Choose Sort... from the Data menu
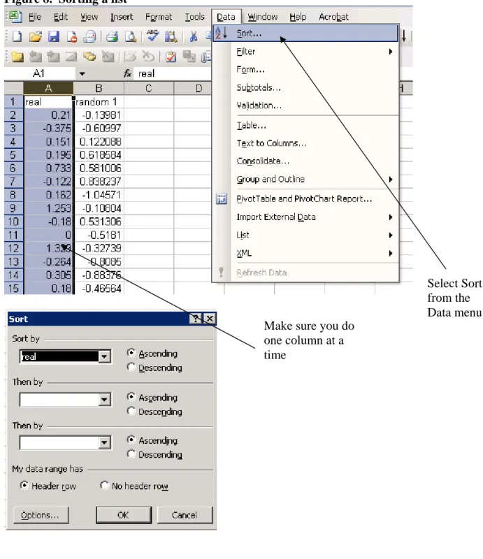Viewport: 483px width, 559px height. 305,33
